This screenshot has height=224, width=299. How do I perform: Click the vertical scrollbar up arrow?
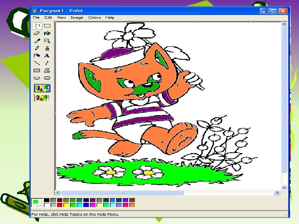pos(284,24)
